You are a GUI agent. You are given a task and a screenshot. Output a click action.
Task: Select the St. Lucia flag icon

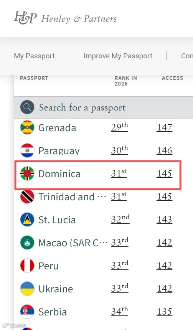click(x=27, y=219)
